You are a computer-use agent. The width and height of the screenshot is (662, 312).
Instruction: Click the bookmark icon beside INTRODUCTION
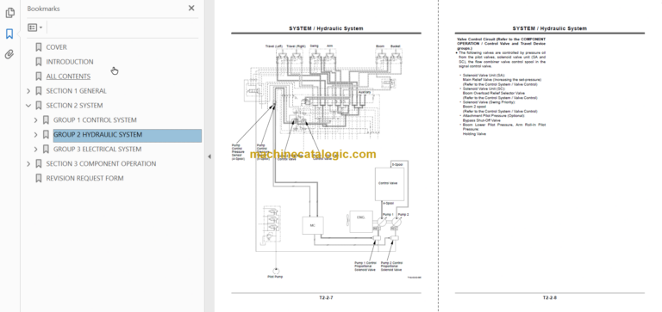click(x=39, y=62)
